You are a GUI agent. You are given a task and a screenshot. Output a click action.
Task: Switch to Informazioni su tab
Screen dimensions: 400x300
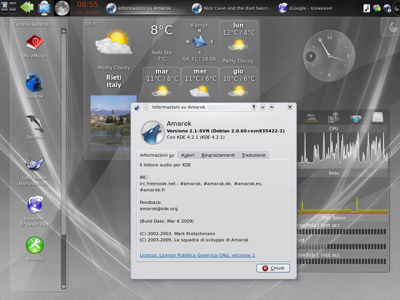(x=157, y=155)
